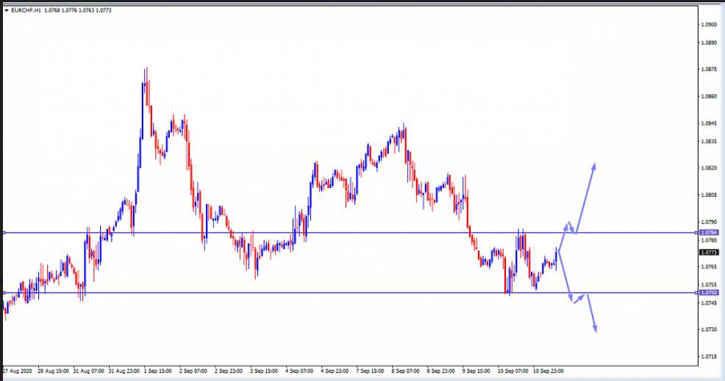Image resolution: width=725 pixels, height=381 pixels.
Task: Click the 27 Aug 2020 time label
Action: 18,371
